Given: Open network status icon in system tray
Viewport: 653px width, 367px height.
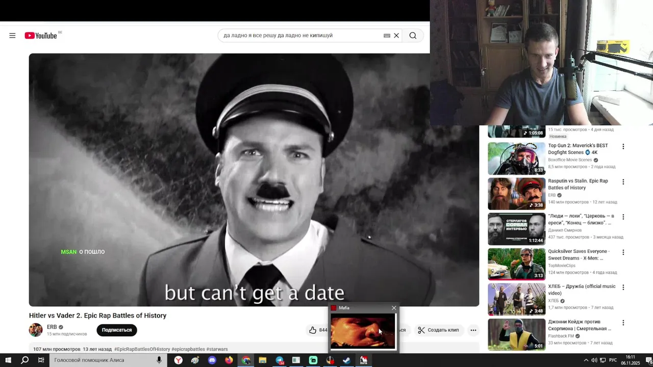Looking at the screenshot, I should pyautogui.click(x=603, y=360).
